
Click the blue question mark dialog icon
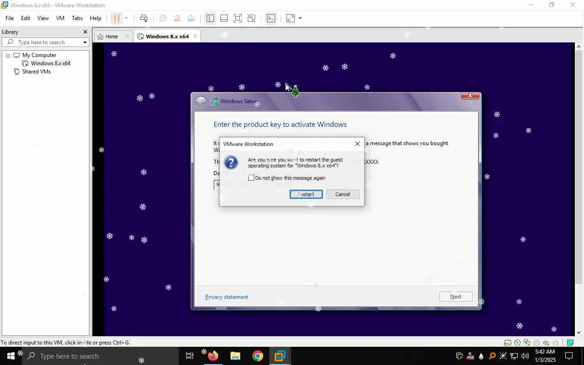pos(231,162)
